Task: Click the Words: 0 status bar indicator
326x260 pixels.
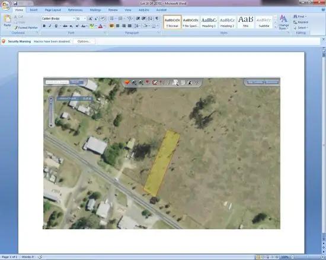Action: pyautogui.click(x=28, y=257)
